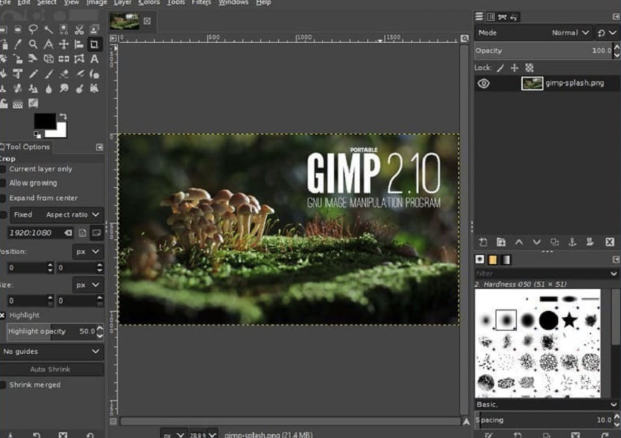Viewport: 621px width, 438px height.
Task: Open the layer Mode Normal dropdown
Action: click(x=570, y=33)
